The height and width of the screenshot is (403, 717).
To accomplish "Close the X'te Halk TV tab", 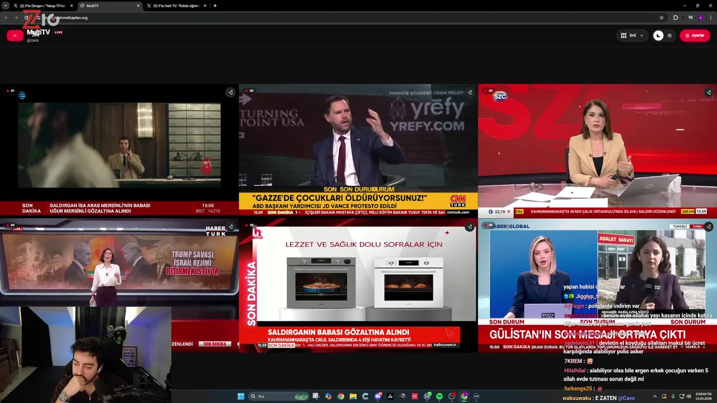I will [x=205, y=6].
